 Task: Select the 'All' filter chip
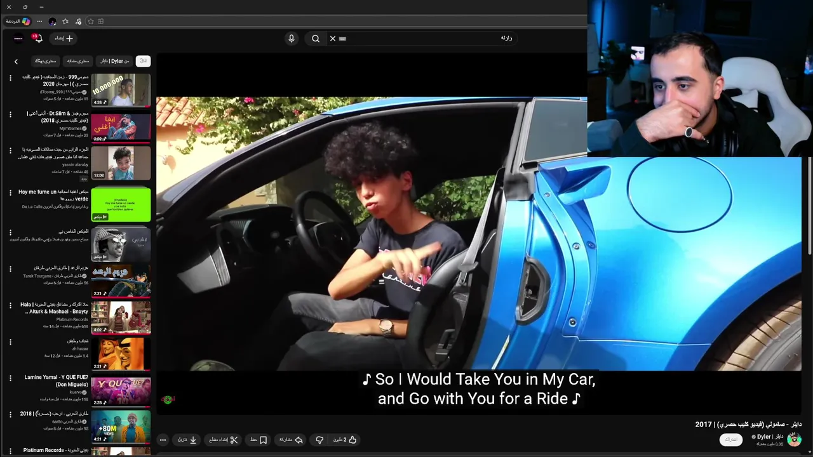coord(144,61)
